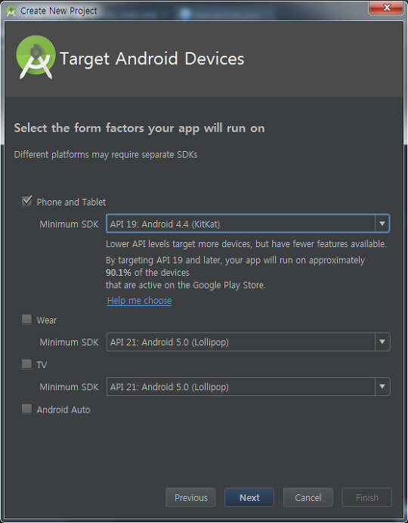The image size is (408, 523).
Task: Click the disabled Finish button
Action: (x=366, y=497)
